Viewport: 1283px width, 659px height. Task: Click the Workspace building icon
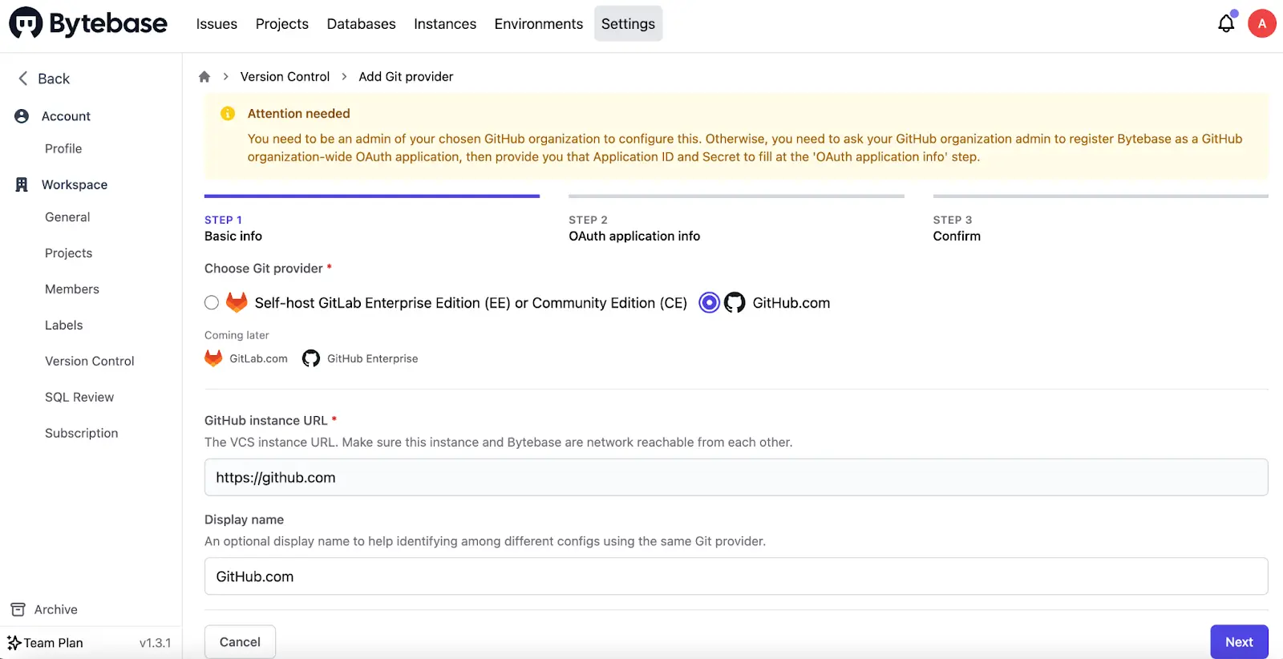(x=22, y=184)
